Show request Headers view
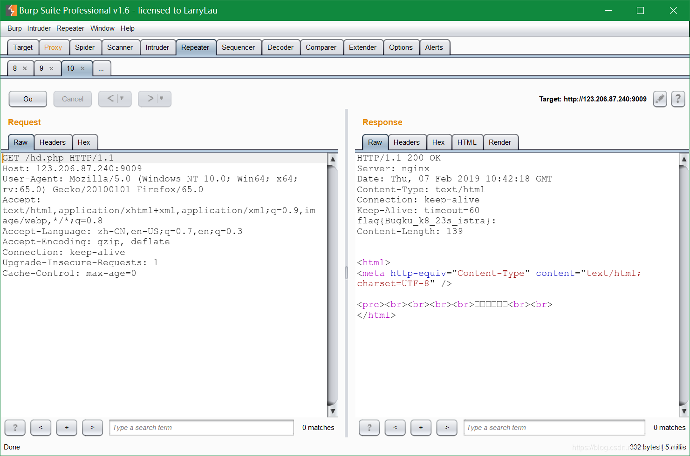Image resolution: width=690 pixels, height=456 pixels. (53, 142)
